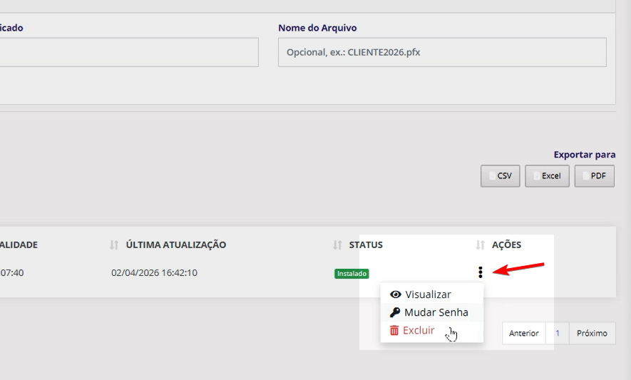Click sort arrows beside Status column

(x=337, y=245)
